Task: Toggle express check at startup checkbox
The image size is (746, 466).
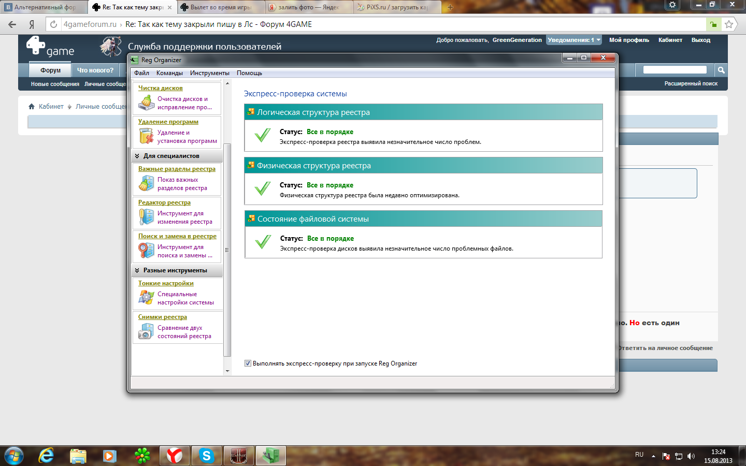Action: [248, 363]
